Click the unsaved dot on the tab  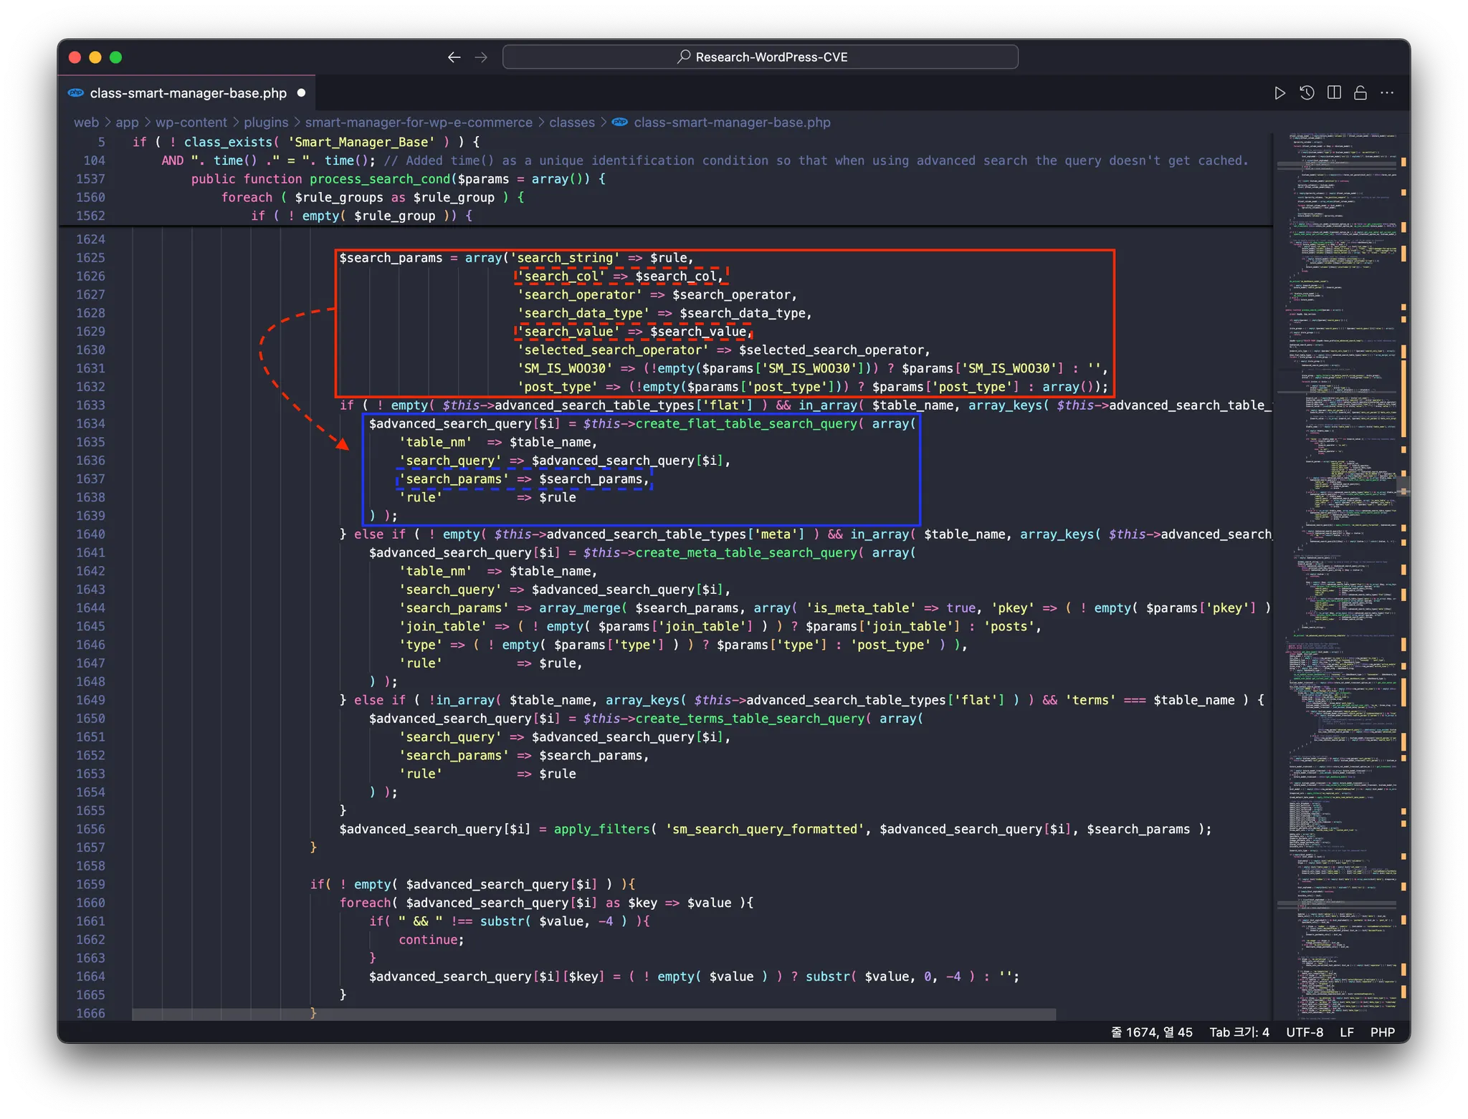click(x=301, y=93)
